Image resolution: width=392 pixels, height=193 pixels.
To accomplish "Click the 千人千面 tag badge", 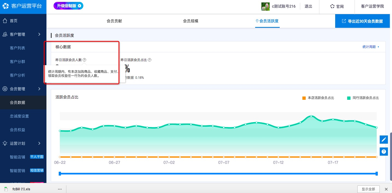I will pyautogui.click(x=37, y=157).
